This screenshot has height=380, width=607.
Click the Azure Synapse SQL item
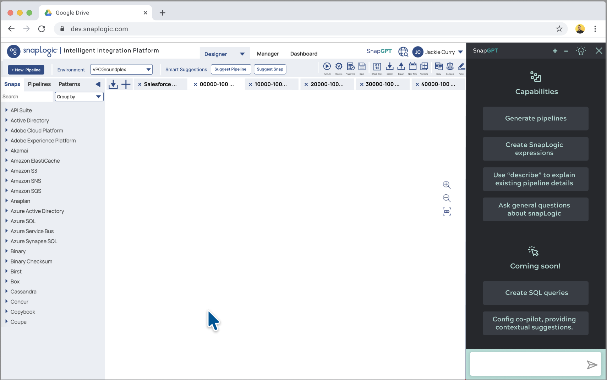coord(34,241)
